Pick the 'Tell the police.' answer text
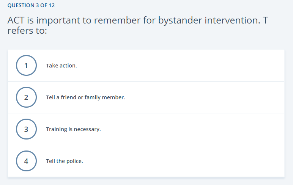Image resolution: width=293 pixels, height=185 pixels. click(65, 161)
